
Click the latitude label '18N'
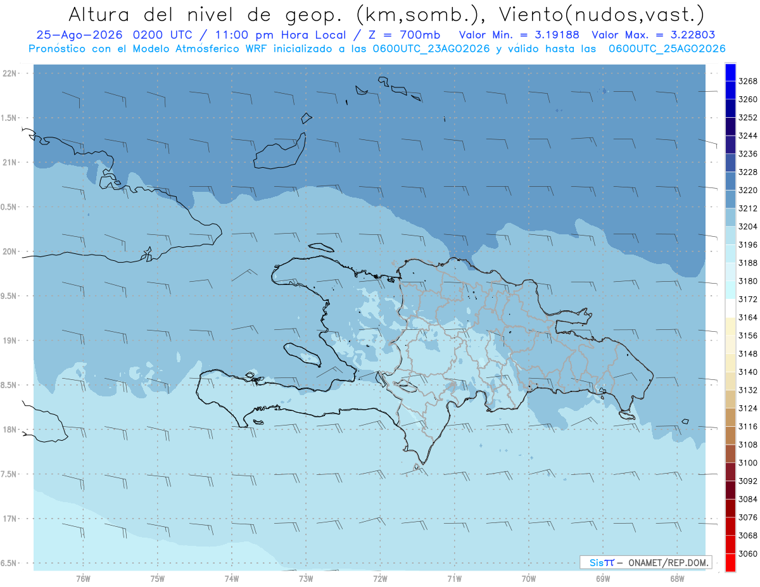point(10,430)
